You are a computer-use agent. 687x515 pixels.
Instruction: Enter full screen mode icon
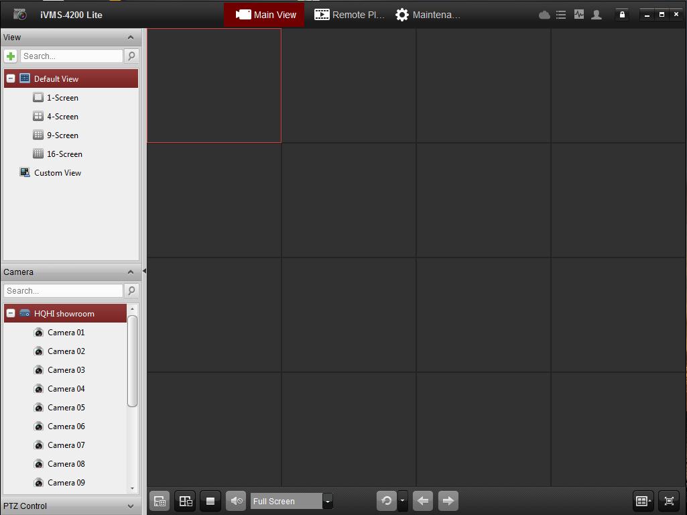pos(669,501)
